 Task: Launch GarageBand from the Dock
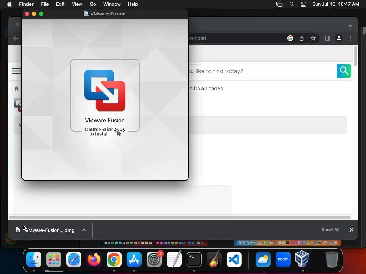point(214,259)
